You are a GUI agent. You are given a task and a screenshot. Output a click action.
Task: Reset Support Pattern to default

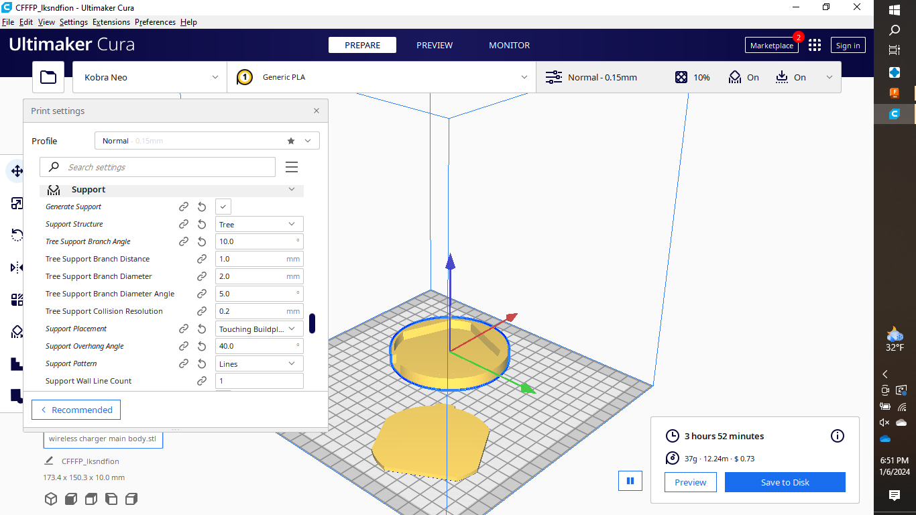pyautogui.click(x=202, y=363)
